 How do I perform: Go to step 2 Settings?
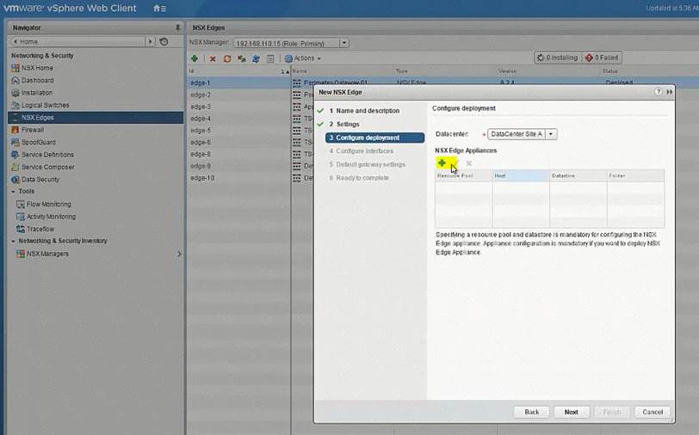(348, 124)
